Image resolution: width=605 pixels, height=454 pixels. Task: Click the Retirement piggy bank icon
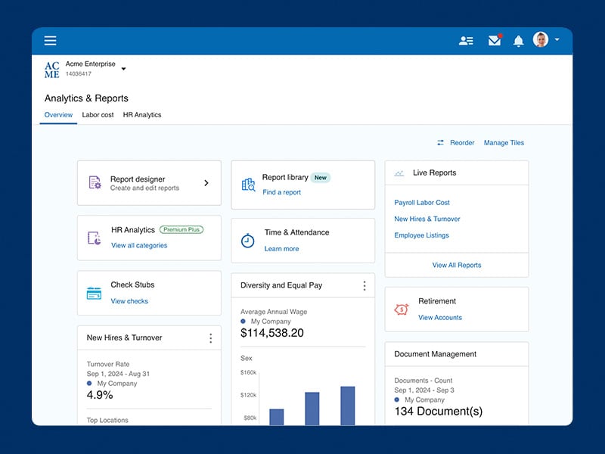click(402, 309)
